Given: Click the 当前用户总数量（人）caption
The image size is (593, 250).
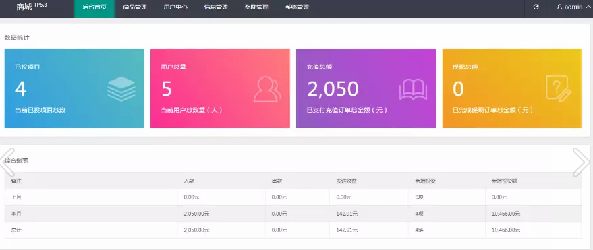Looking at the screenshot, I should point(192,111).
